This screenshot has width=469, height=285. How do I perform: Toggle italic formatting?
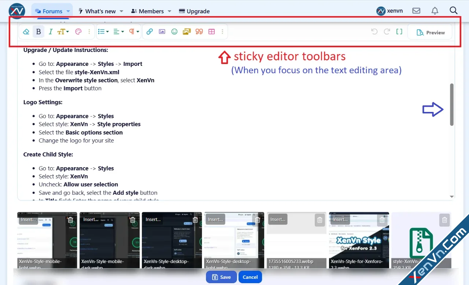click(x=51, y=31)
